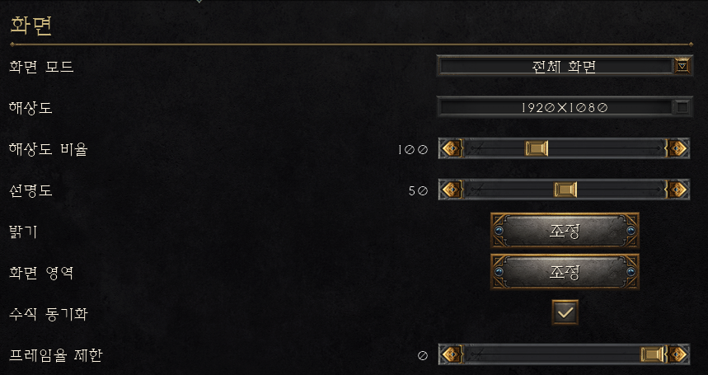Click the right arrow of the 해상도 비율 slider
The width and height of the screenshot is (708, 375).
pyautogui.click(x=678, y=148)
